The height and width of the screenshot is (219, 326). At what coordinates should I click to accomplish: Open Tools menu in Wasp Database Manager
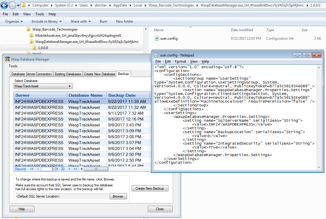click(13, 66)
